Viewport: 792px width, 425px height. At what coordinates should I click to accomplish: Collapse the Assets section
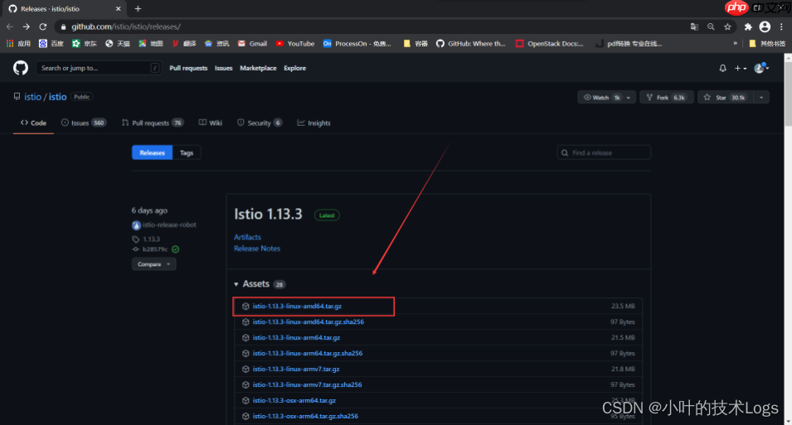(236, 284)
